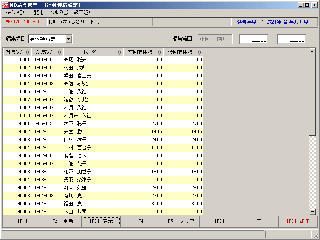Click 今回有休残 cell for 中村 百合子
This screenshot has height=240, width=320.
click(x=183, y=148)
